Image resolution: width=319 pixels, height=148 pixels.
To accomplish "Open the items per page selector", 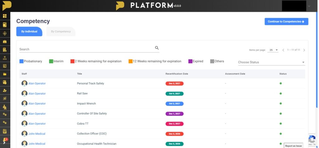I will [x=273, y=50].
